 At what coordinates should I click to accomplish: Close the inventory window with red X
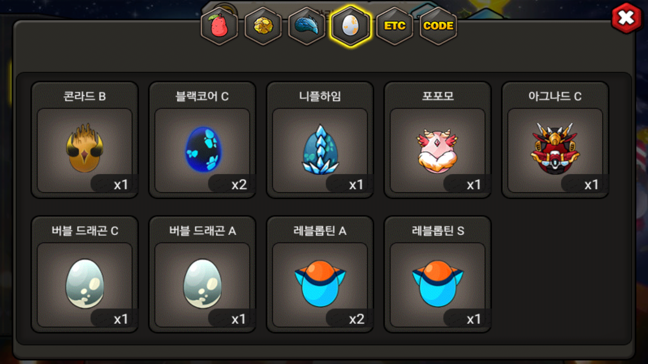pos(626,18)
